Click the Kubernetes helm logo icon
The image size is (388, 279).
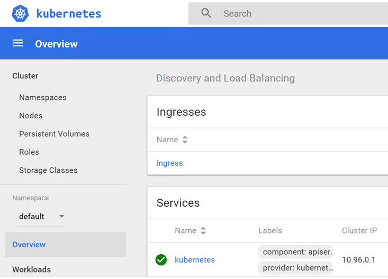click(20, 13)
